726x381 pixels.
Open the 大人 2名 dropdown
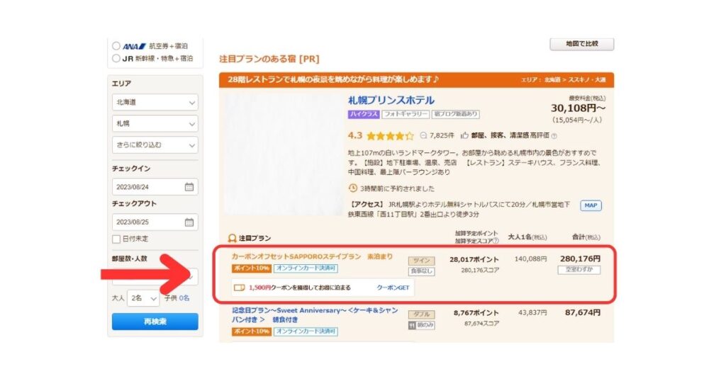coord(143,298)
